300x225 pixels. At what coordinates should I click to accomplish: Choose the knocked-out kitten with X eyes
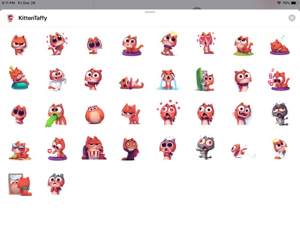click(x=132, y=83)
